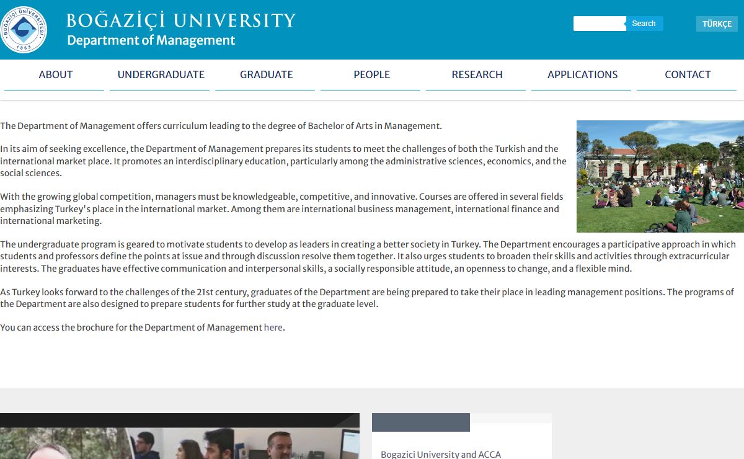Click the paragraph starting 'The undergraduate program is geared'
Viewport: 744px width, 459px height.
coord(368,256)
